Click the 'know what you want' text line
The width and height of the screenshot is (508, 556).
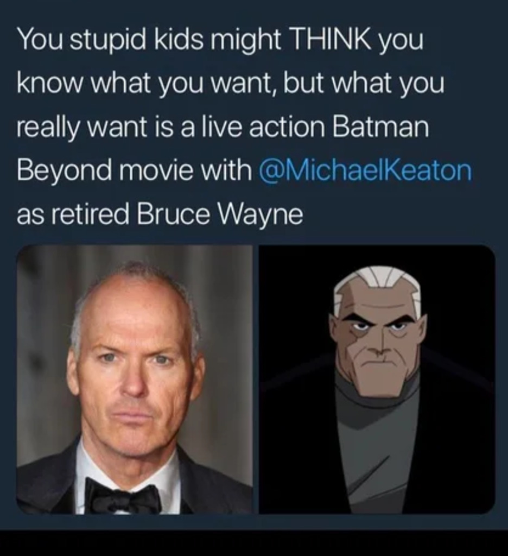coord(231,83)
